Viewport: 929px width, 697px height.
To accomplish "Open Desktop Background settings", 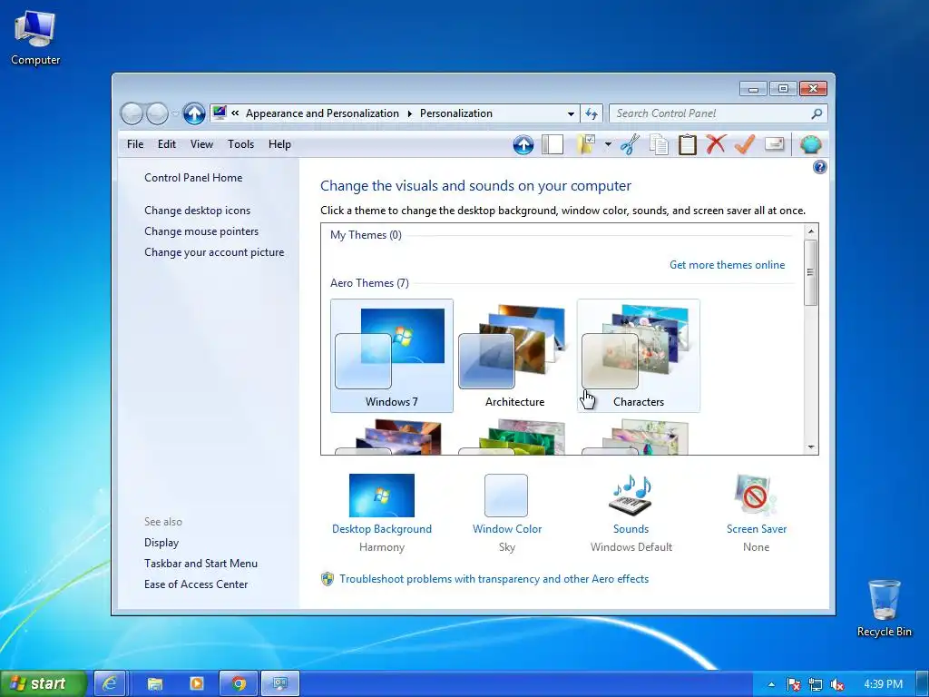I will point(382,495).
